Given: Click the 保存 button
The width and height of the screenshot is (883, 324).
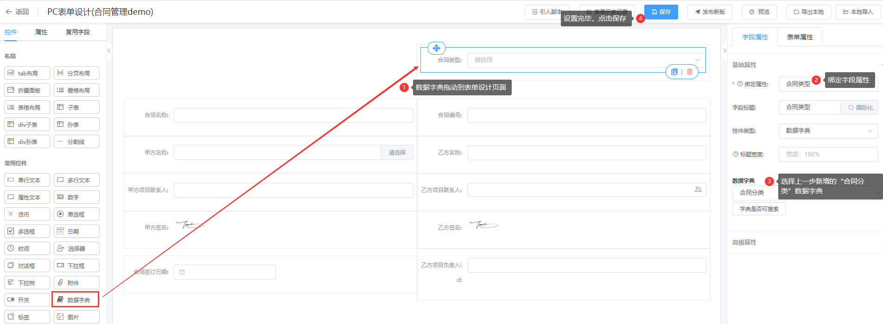Looking at the screenshot, I should click(661, 12).
